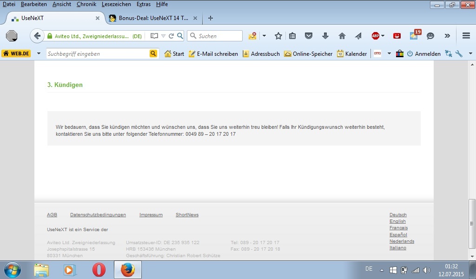Expand WEB.DE toolbar dropdown arrow
476x279 pixels.
39,53
